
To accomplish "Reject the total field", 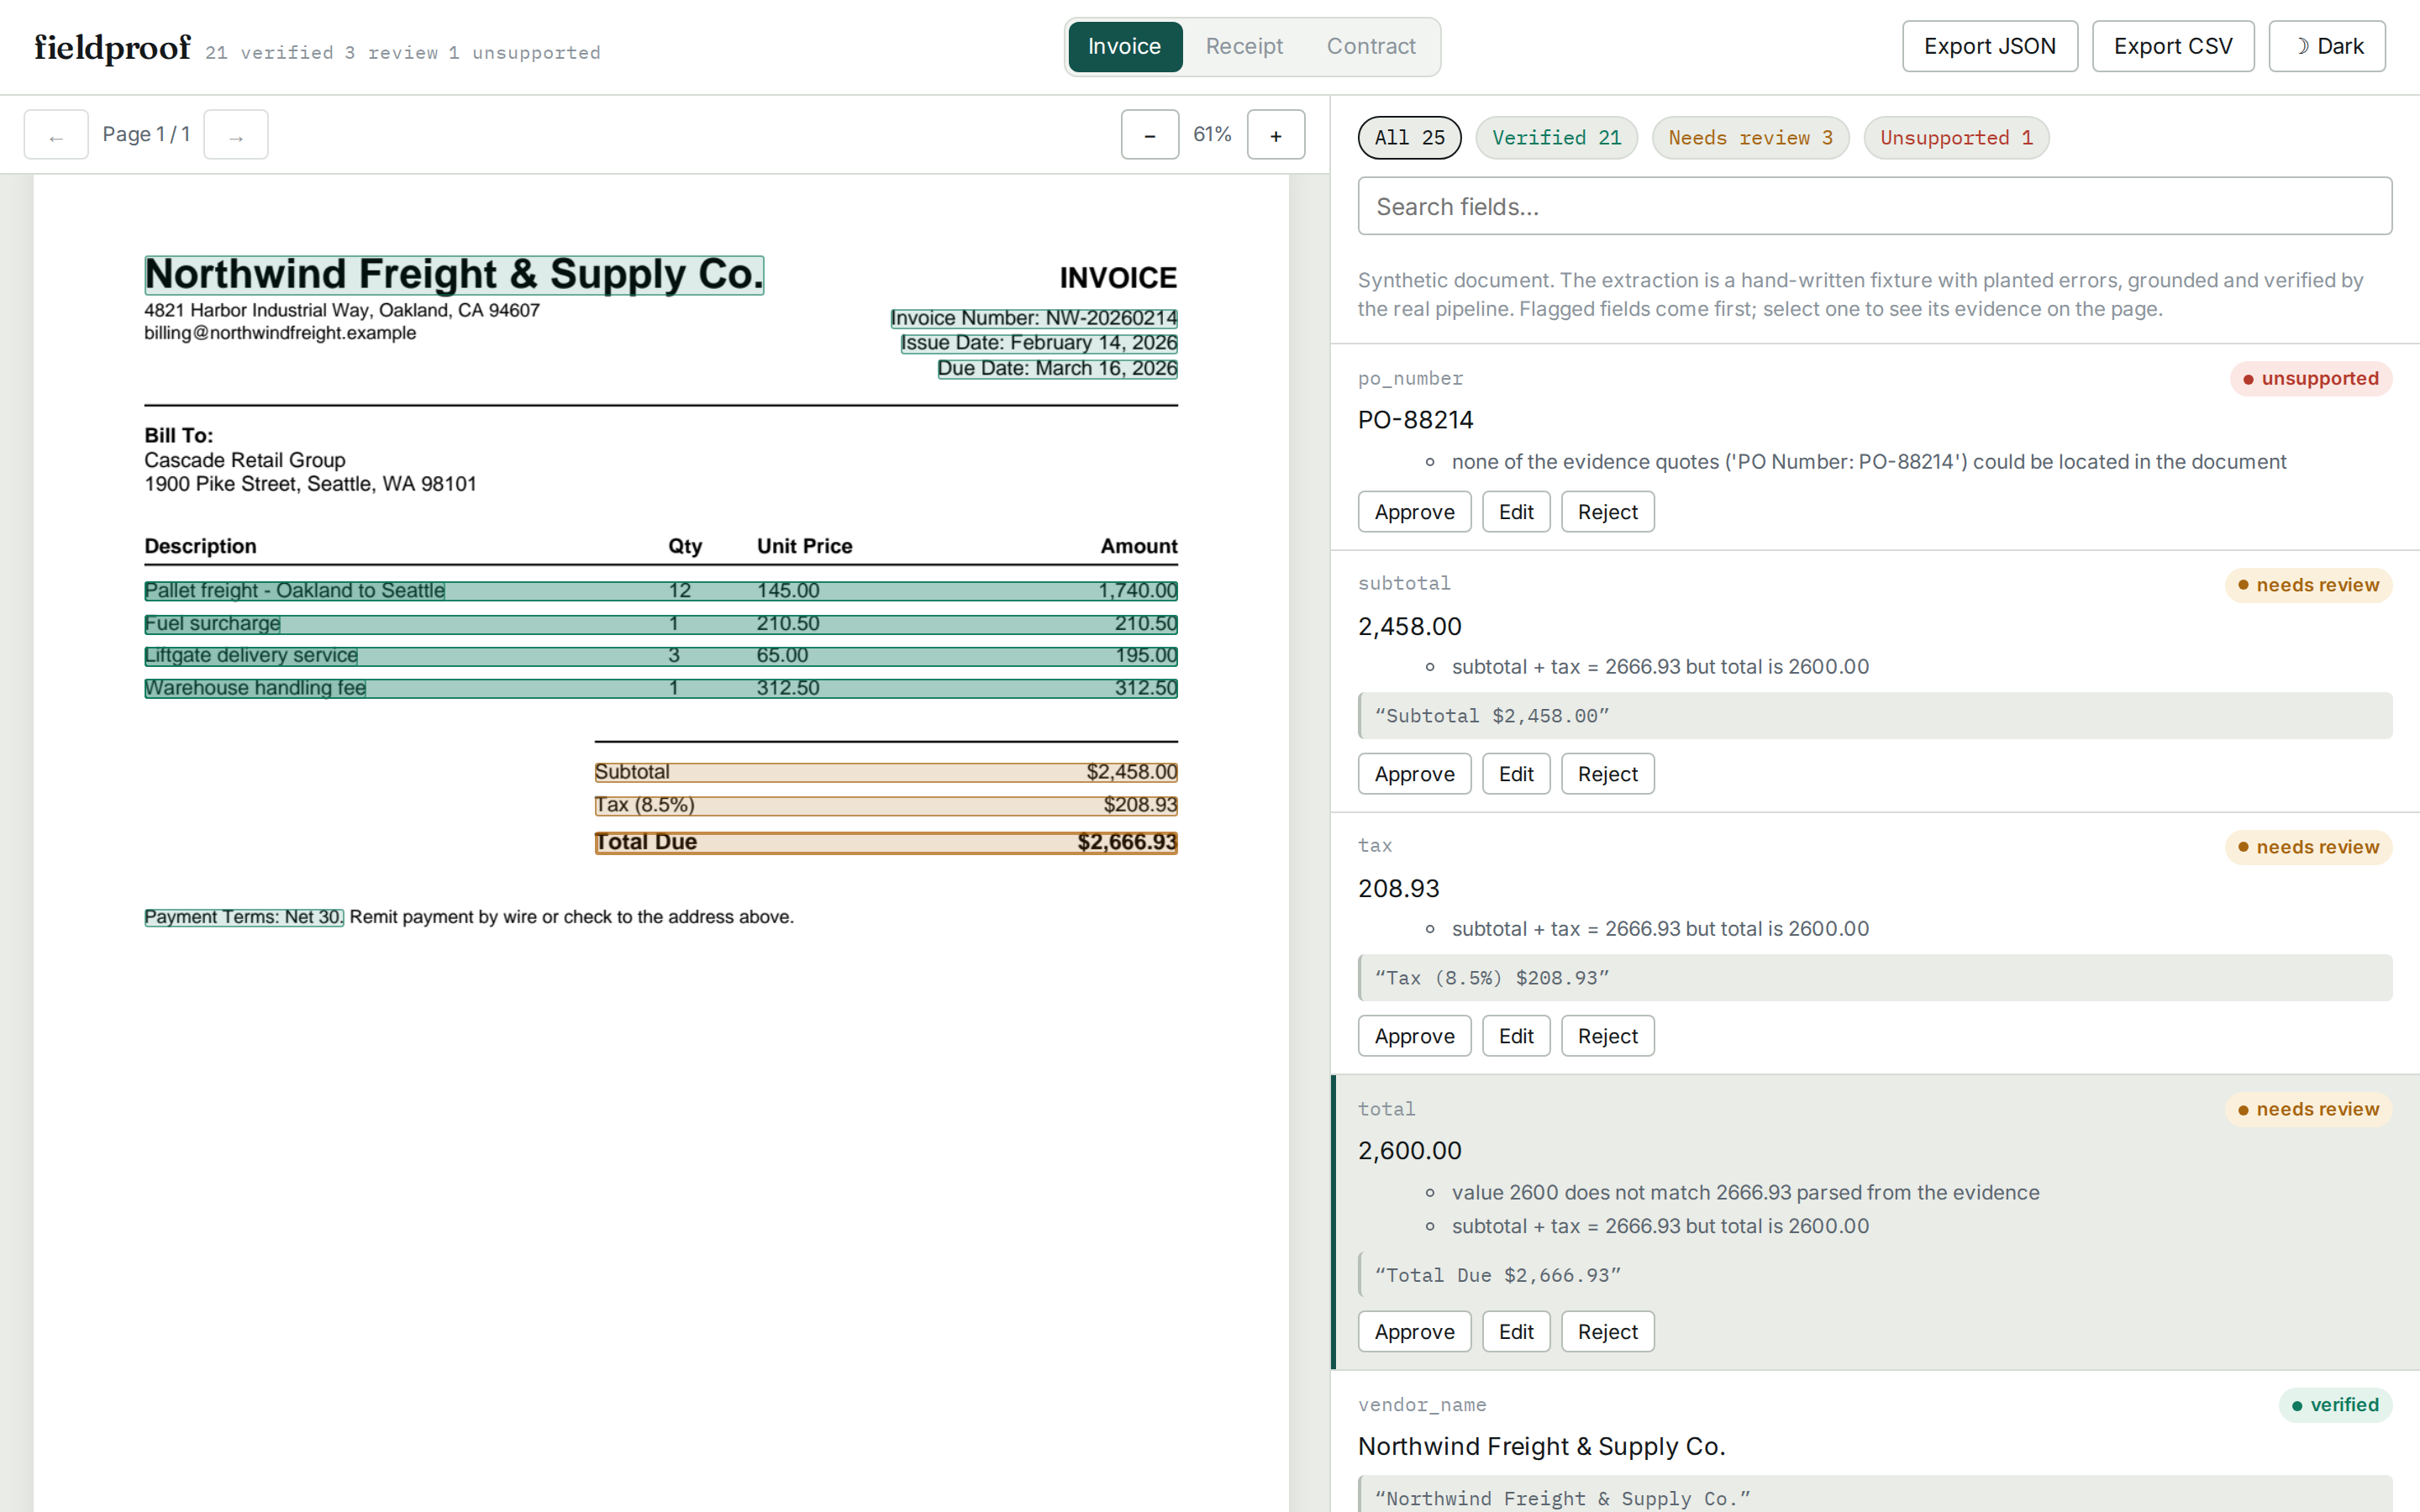I will (x=1607, y=1332).
